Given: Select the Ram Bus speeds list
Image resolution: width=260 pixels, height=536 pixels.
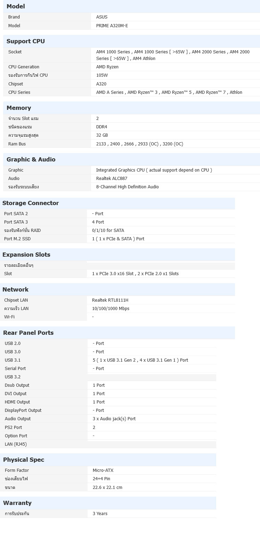Looking at the screenshot, I should point(140,144).
